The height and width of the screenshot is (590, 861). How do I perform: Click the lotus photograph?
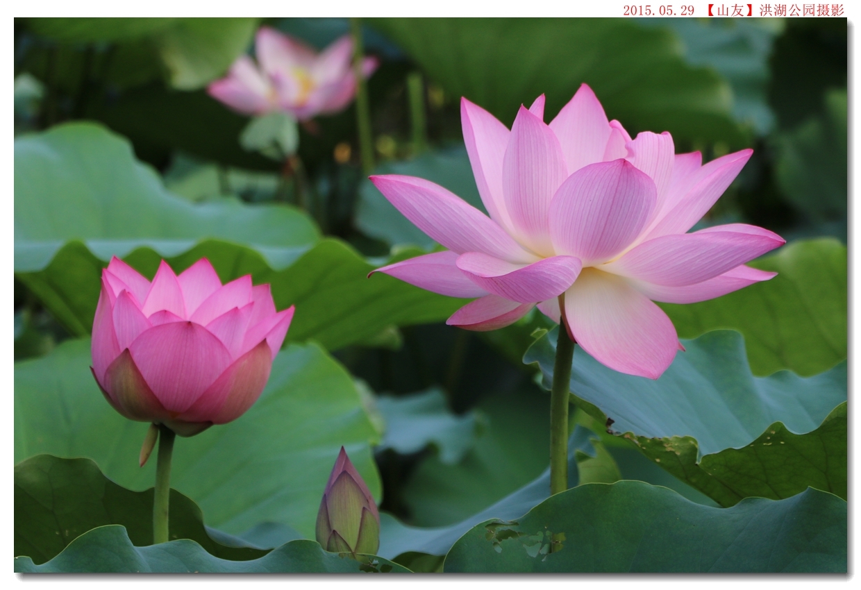430,295
